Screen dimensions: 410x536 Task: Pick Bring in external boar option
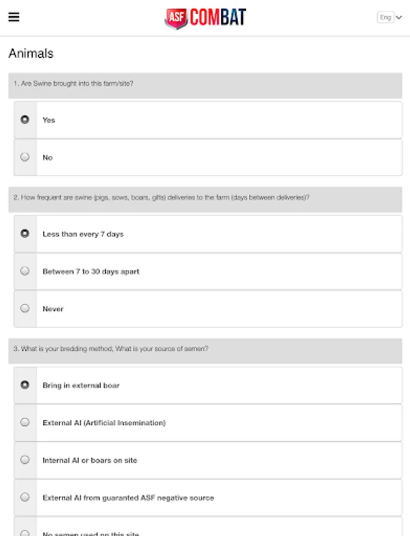[25, 385]
